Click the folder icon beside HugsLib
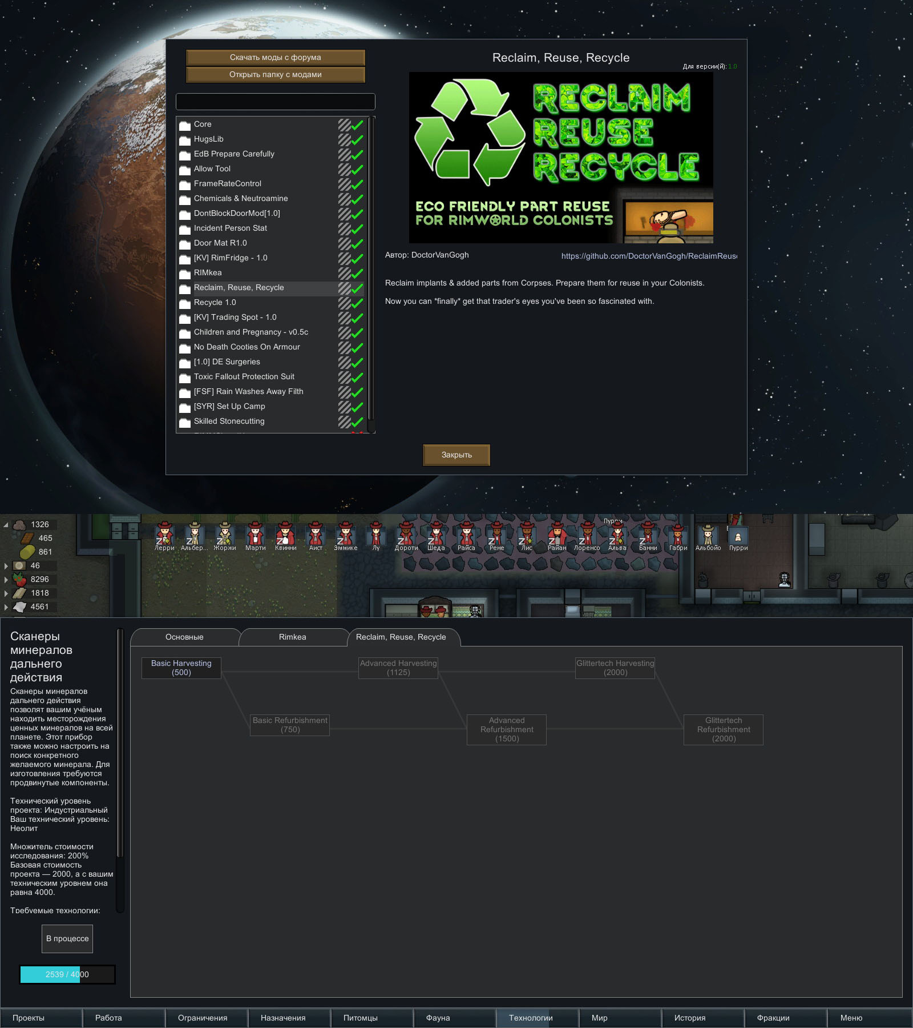 click(185, 140)
